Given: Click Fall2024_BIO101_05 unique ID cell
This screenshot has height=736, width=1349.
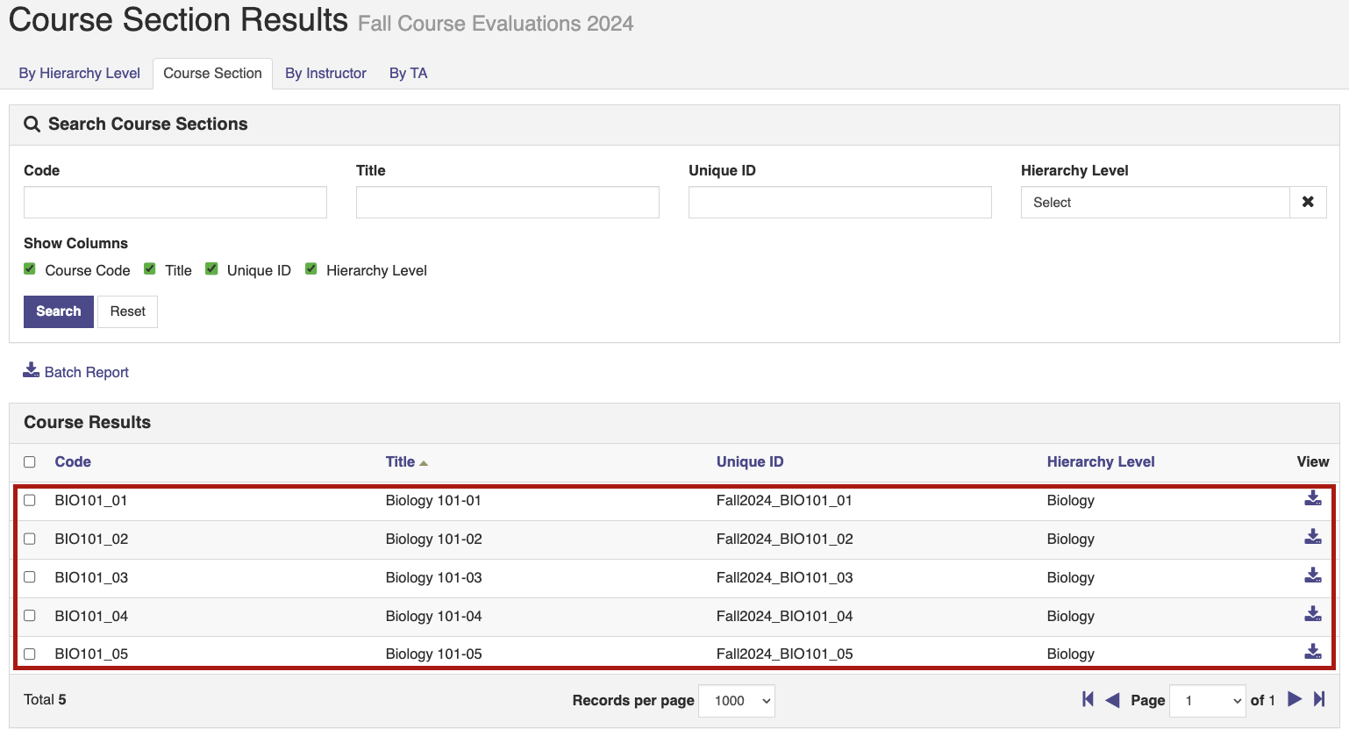Looking at the screenshot, I should tap(785, 654).
